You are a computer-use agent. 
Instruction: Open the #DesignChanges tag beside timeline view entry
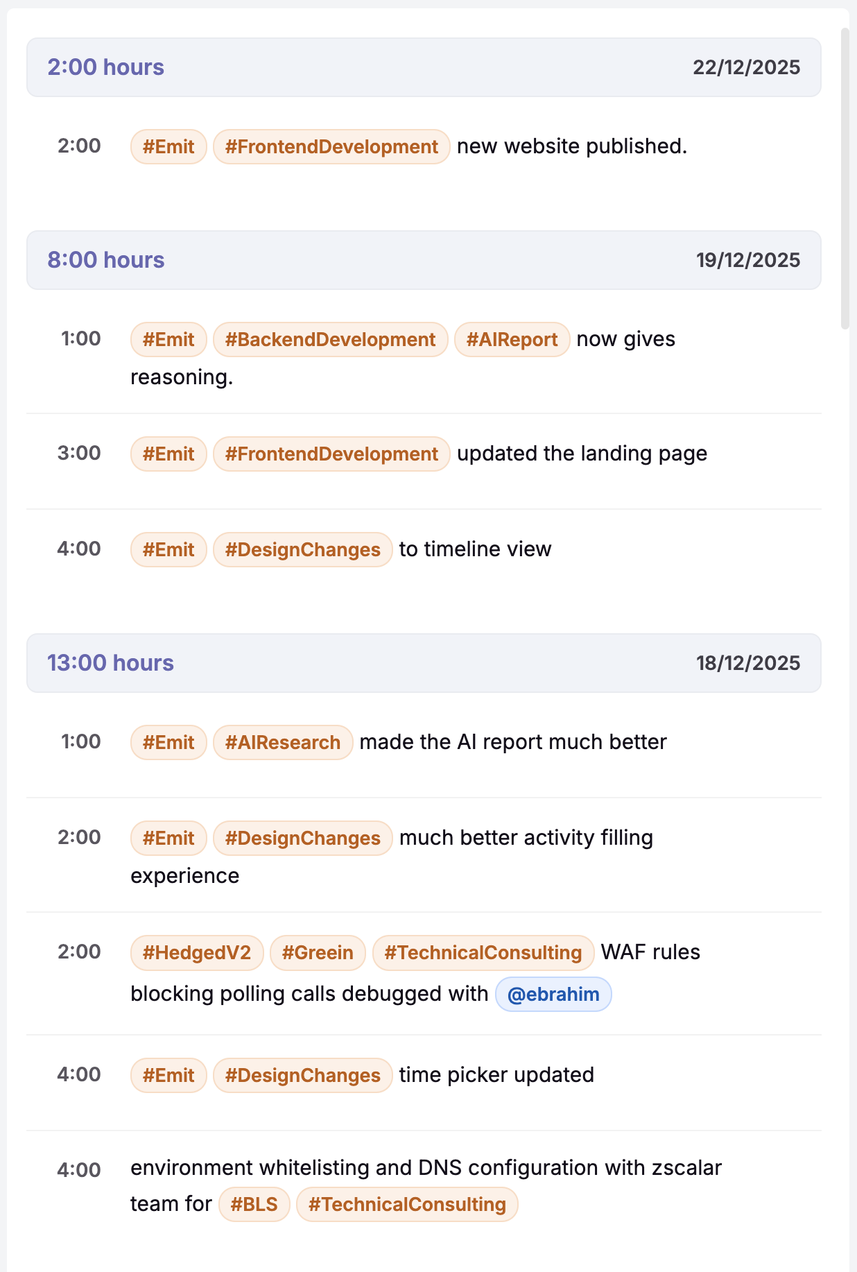(302, 549)
